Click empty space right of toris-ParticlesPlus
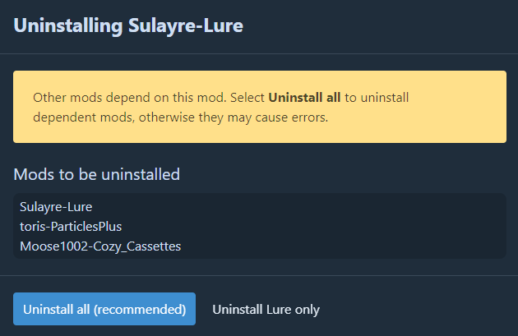 [329, 226]
